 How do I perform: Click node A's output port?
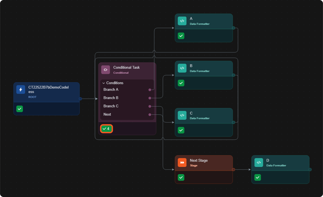[233, 28]
